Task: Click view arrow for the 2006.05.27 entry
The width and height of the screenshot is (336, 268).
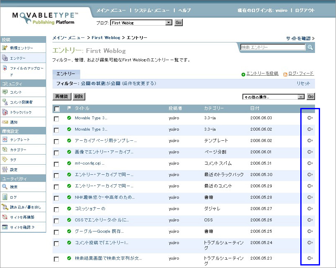Action: click(x=310, y=208)
